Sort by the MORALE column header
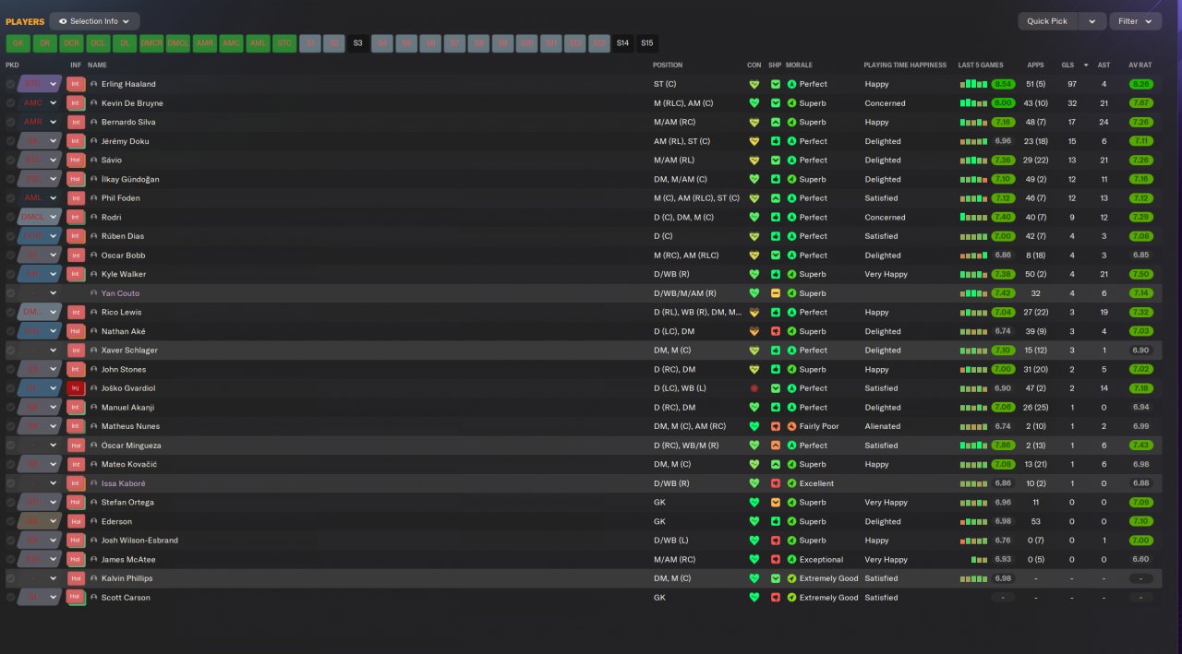The height and width of the screenshot is (654, 1182). click(x=800, y=65)
